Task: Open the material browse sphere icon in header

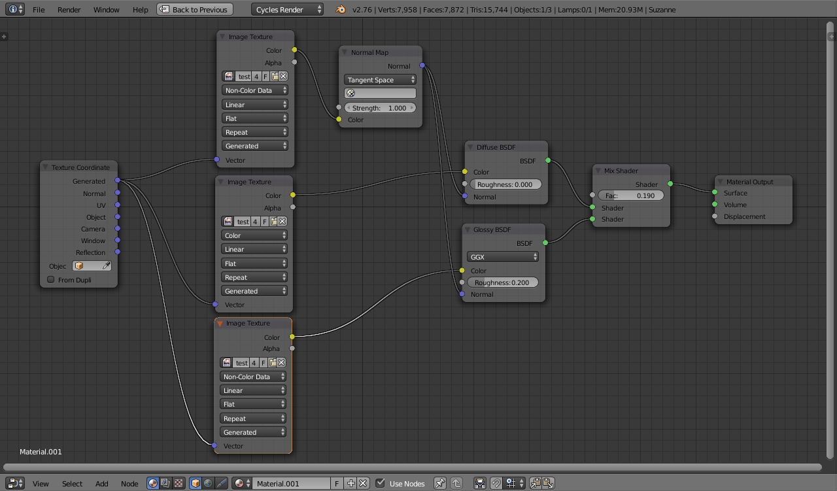Action: [x=241, y=483]
